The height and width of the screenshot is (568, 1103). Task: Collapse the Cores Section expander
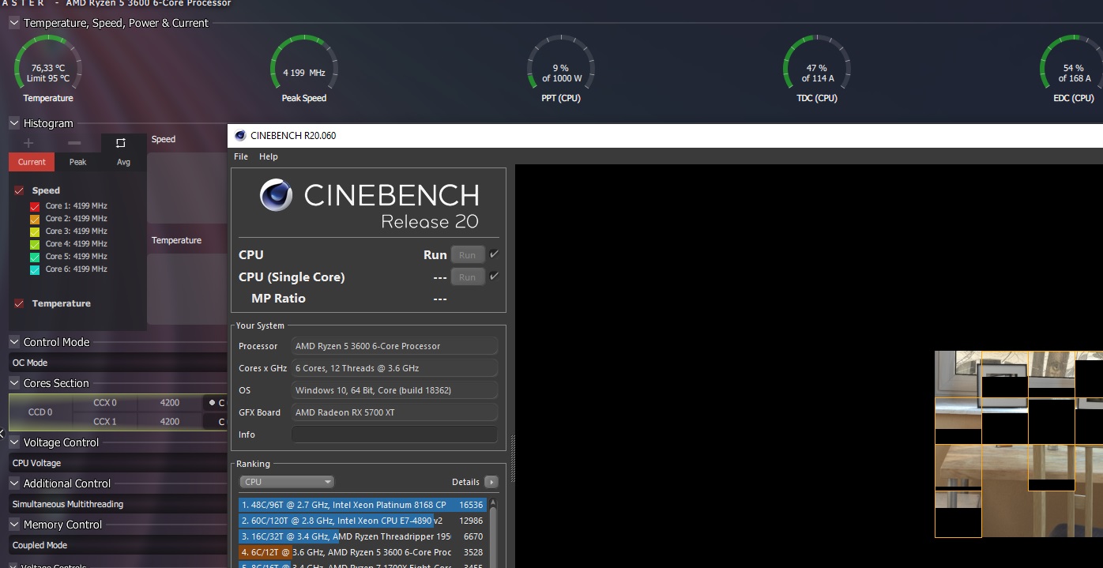(14, 383)
